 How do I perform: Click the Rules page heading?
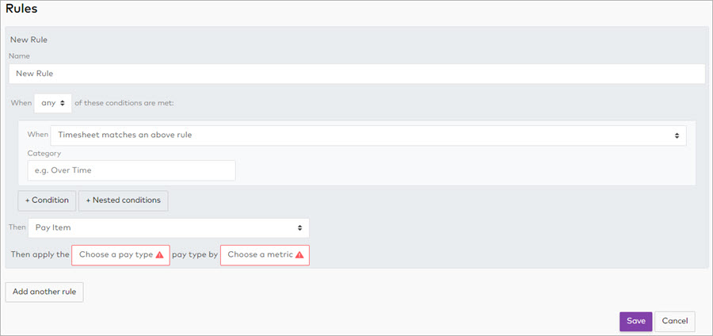tap(22, 9)
